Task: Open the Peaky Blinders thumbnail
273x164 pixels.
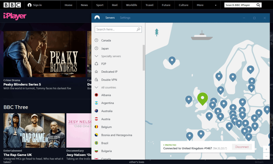Action: (x=45, y=54)
